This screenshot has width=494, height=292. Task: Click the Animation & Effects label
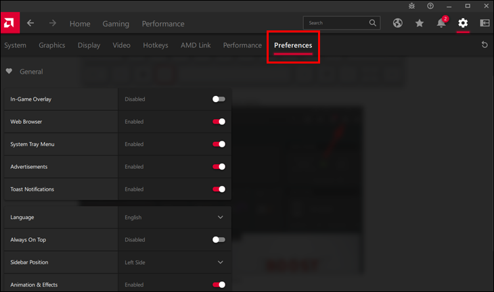[34, 285]
